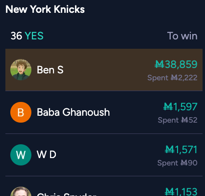Screen dimensions: 205x196
Task: Open Ben S user profile name
Action: point(50,70)
